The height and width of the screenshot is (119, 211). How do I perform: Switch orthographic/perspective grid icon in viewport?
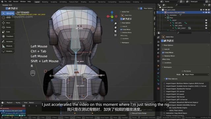115,35
